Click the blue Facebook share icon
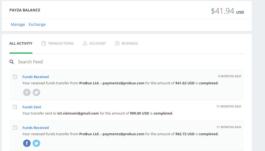 (x=27, y=143)
